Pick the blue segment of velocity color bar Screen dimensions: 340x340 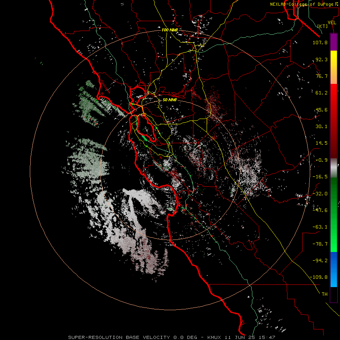[334, 269]
